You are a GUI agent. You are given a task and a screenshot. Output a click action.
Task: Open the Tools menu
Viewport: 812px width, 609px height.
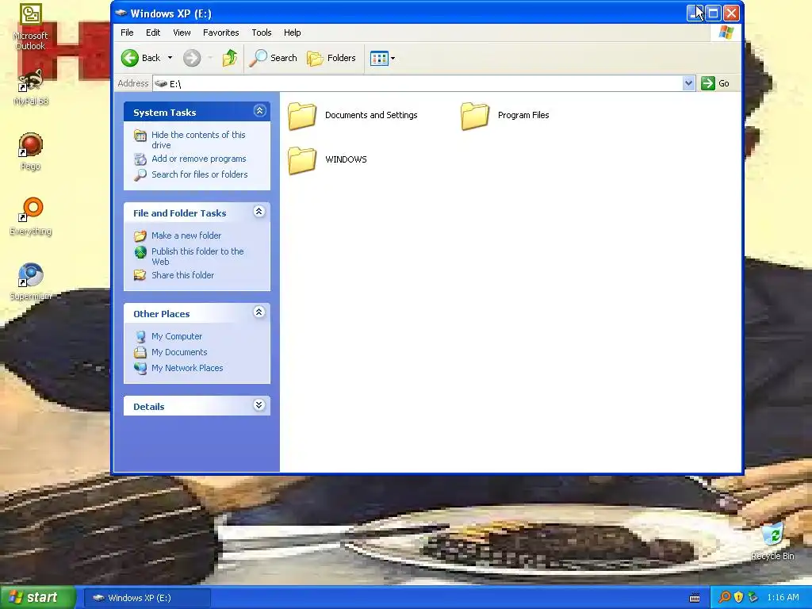click(x=262, y=33)
